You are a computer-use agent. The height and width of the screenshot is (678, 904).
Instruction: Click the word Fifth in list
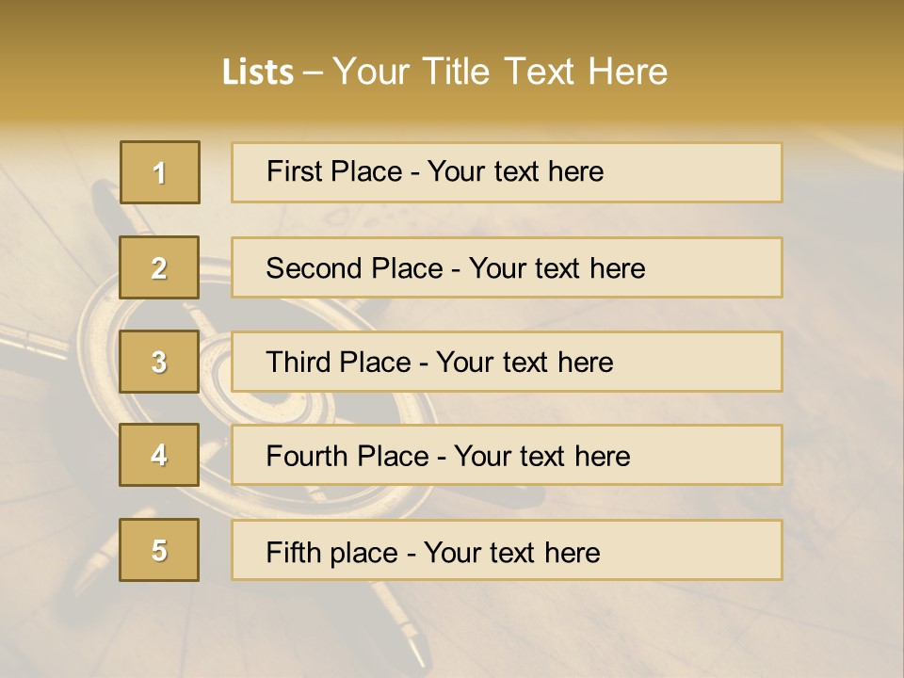(x=293, y=552)
